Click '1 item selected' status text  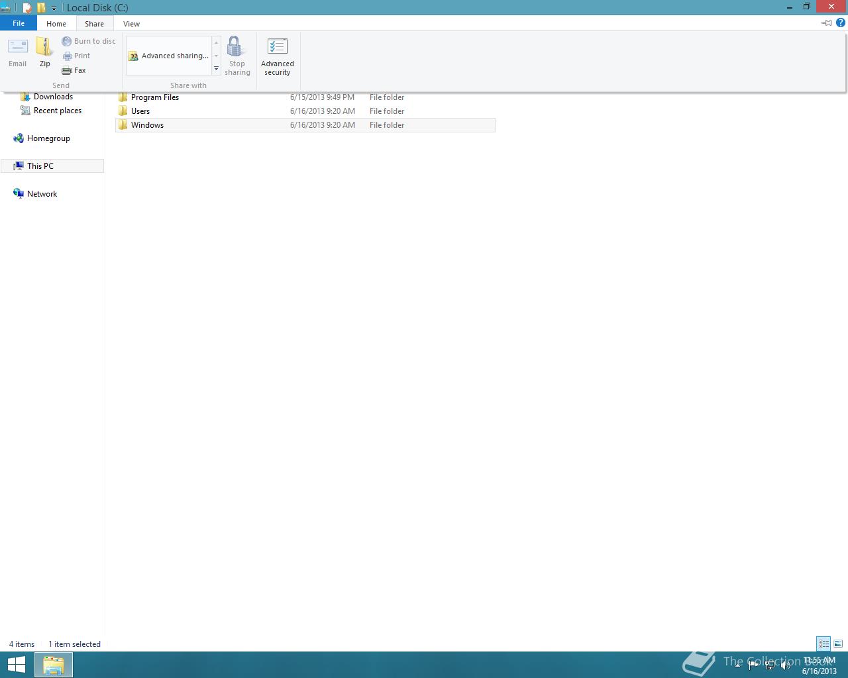74,644
